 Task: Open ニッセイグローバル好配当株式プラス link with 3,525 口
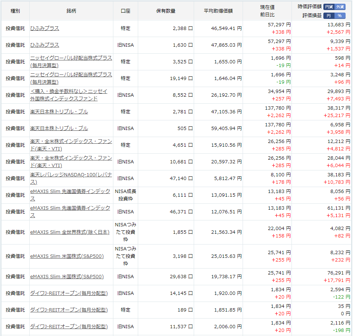tap(71, 61)
